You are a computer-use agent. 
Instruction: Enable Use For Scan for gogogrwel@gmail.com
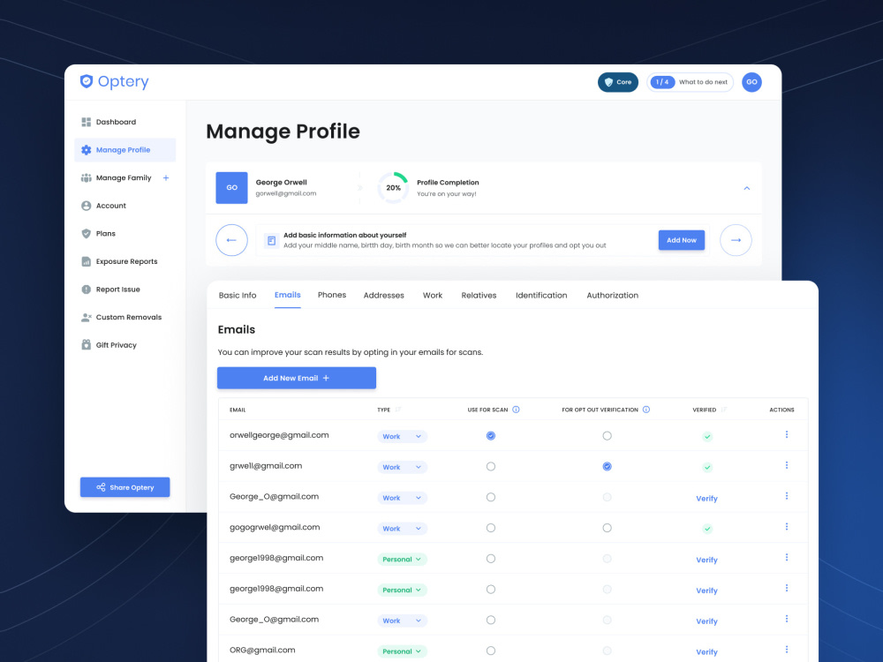[491, 528]
